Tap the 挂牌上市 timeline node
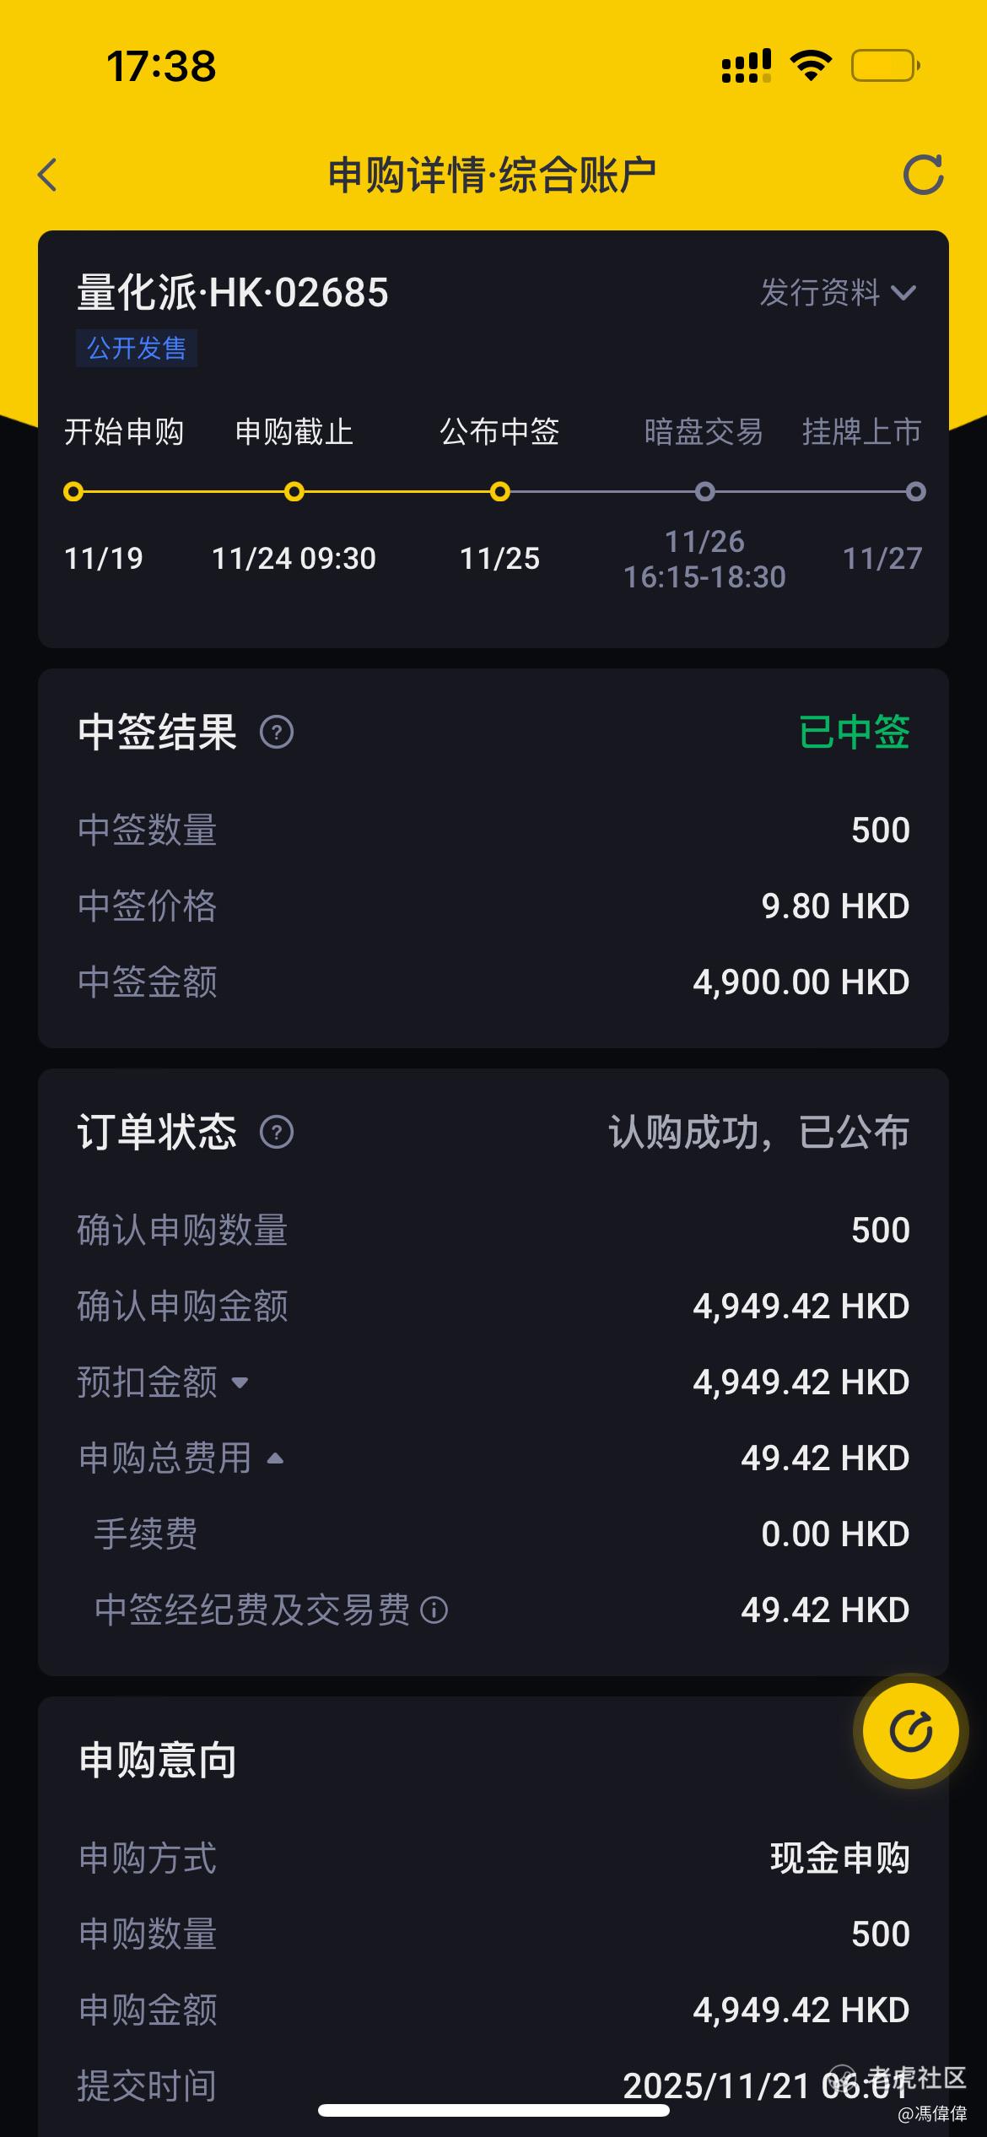The height and width of the screenshot is (2137, 987). coord(915,491)
